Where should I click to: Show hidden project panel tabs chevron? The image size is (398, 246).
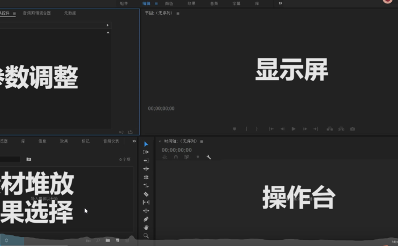point(134,141)
